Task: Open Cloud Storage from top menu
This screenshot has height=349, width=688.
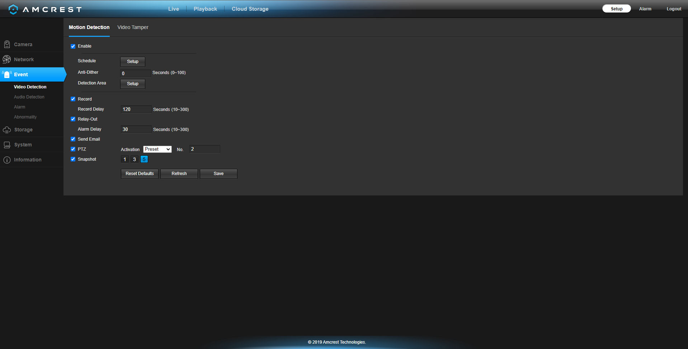Action: tap(250, 9)
